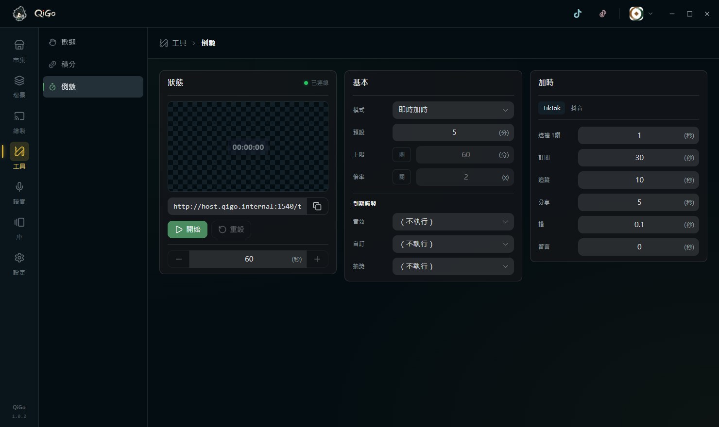Copy the host.qigo.internal URL
The height and width of the screenshot is (427, 719).
317,206
